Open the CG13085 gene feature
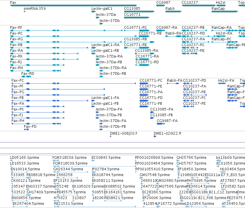Viewport: 245px width, 208px height. click(x=132, y=9)
